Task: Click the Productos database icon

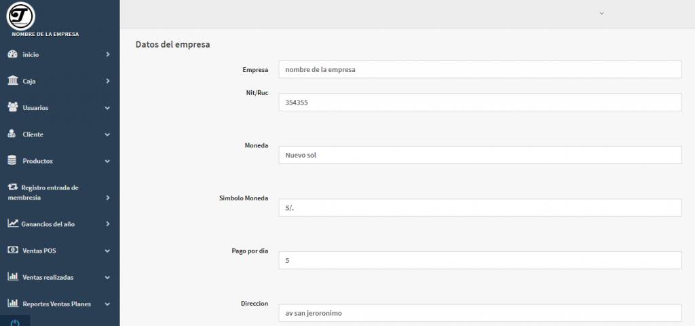Action: (12, 161)
